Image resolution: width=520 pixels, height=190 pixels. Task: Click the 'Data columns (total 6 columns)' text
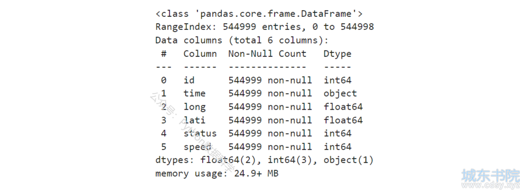coord(242,40)
